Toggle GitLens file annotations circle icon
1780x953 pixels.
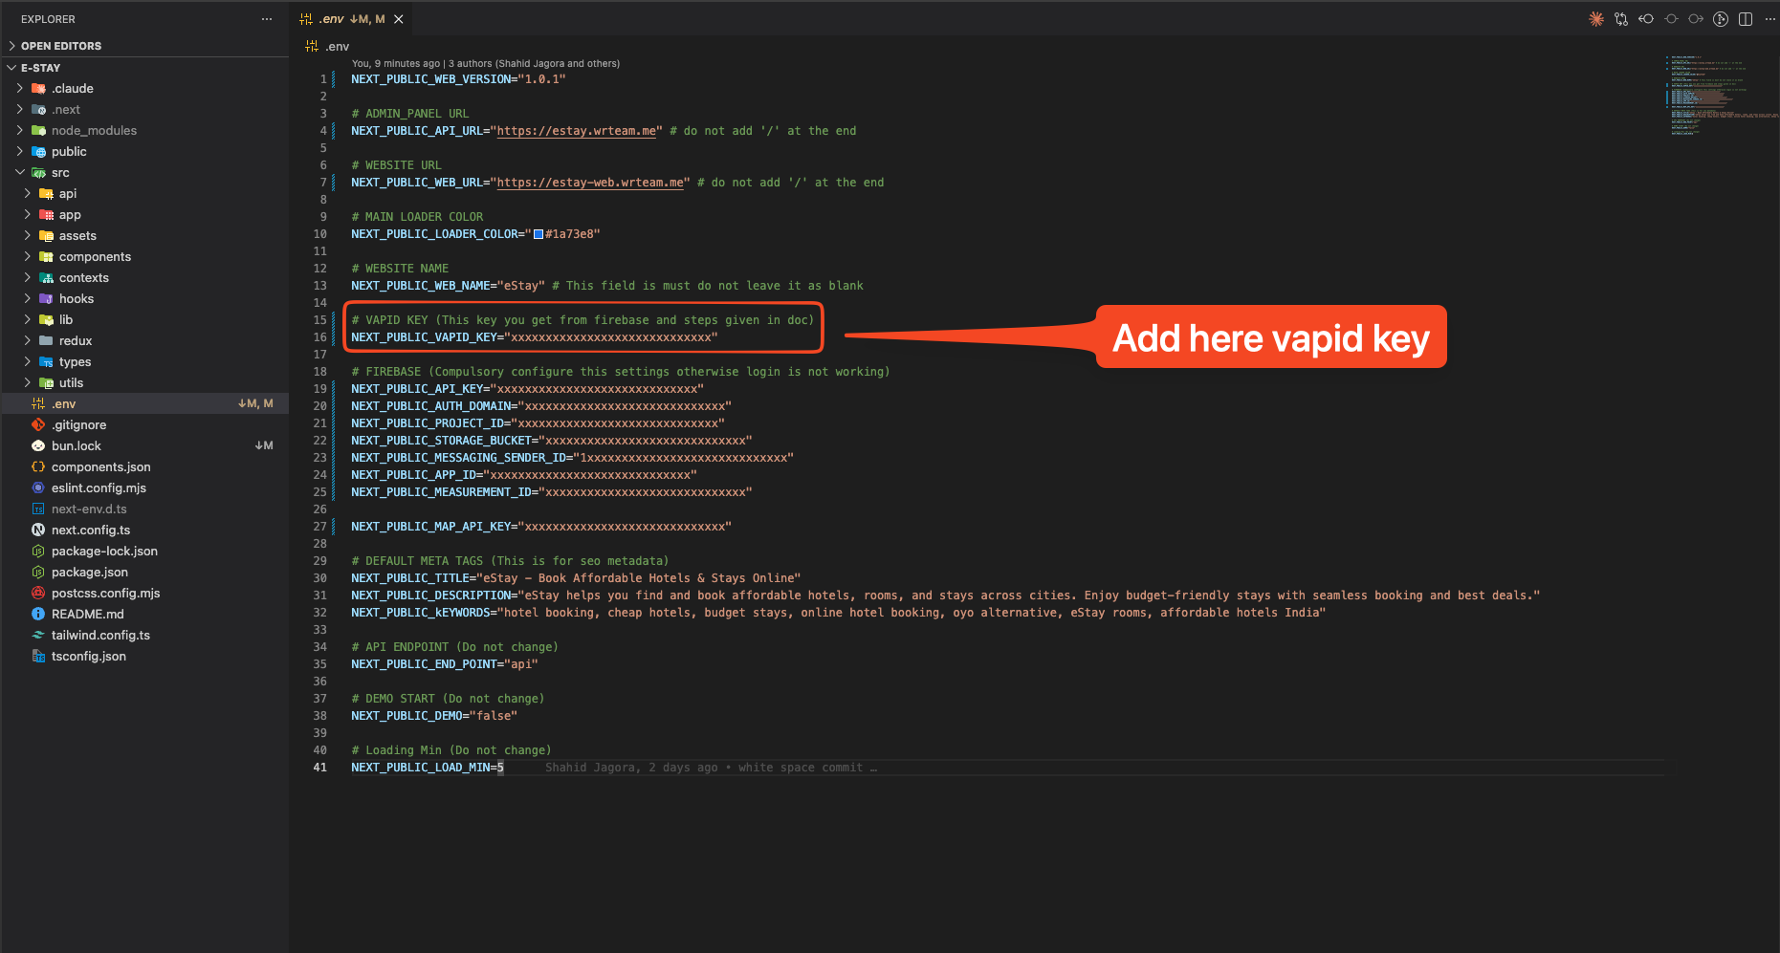(x=1671, y=19)
